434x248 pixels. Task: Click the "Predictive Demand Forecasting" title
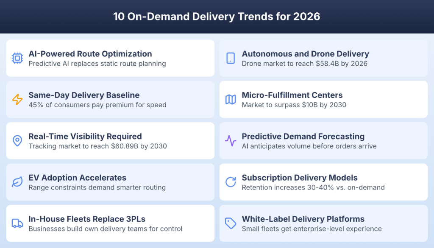pyautogui.click(x=303, y=136)
